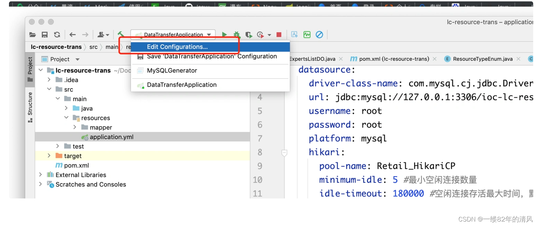Run with coverage shield icon
This screenshot has height=226, width=538.
click(x=249, y=34)
